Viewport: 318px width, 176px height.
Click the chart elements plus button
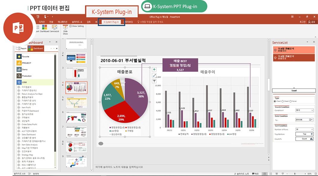pos(154,69)
